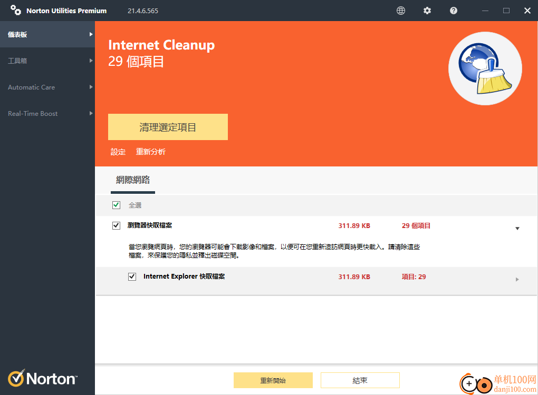The width and height of the screenshot is (538, 395).
Task: Click the Norton Utilities gears logo
Action: pyautogui.click(x=16, y=10)
